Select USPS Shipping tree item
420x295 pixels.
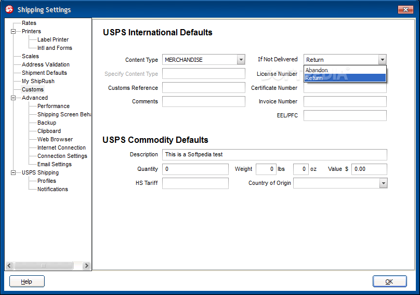(x=40, y=172)
